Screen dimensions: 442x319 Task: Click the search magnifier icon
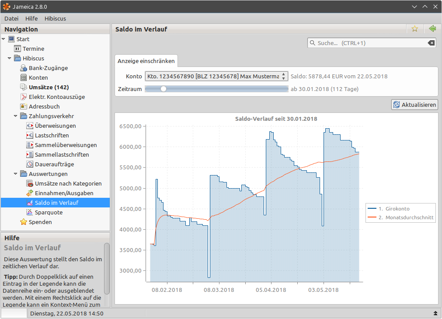pos(312,43)
